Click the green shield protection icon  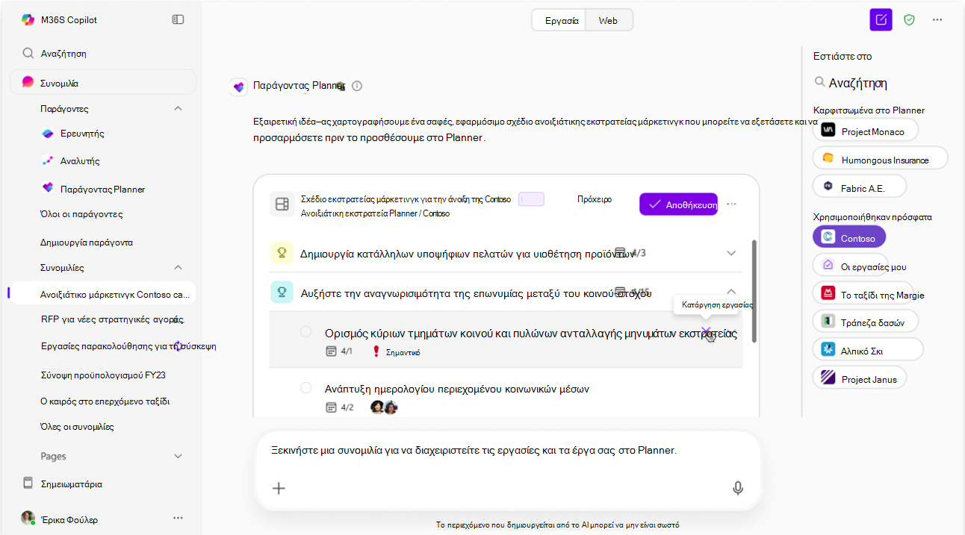point(909,20)
